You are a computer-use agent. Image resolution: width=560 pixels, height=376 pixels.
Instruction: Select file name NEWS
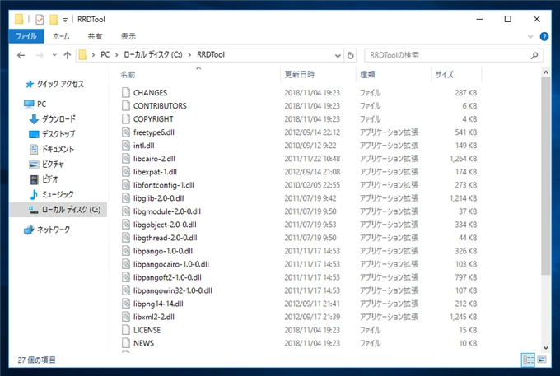point(143,344)
